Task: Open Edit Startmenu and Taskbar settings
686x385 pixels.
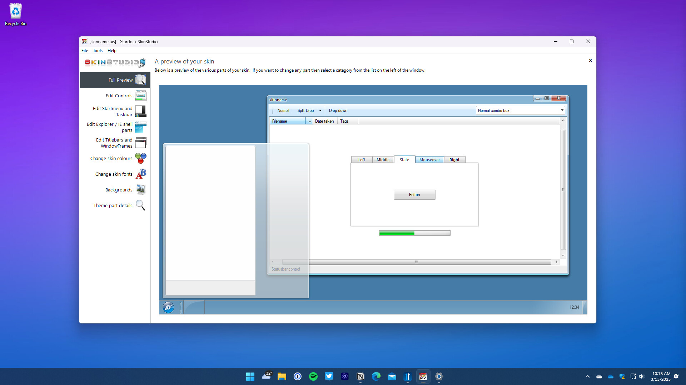Action: (x=141, y=111)
